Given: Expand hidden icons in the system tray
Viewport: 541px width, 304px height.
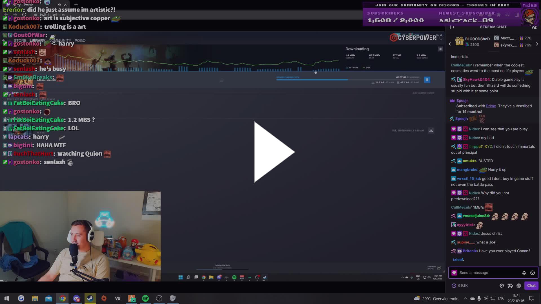Looking at the screenshot, I should 465,298.
